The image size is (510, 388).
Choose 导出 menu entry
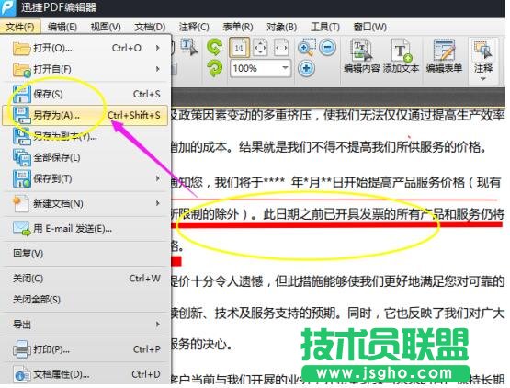point(85,325)
